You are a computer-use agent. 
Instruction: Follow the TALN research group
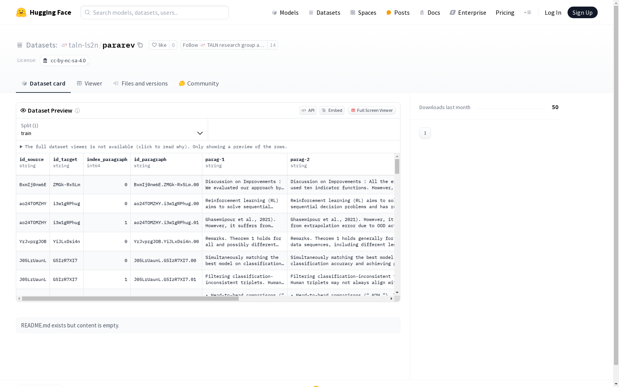tap(224, 45)
